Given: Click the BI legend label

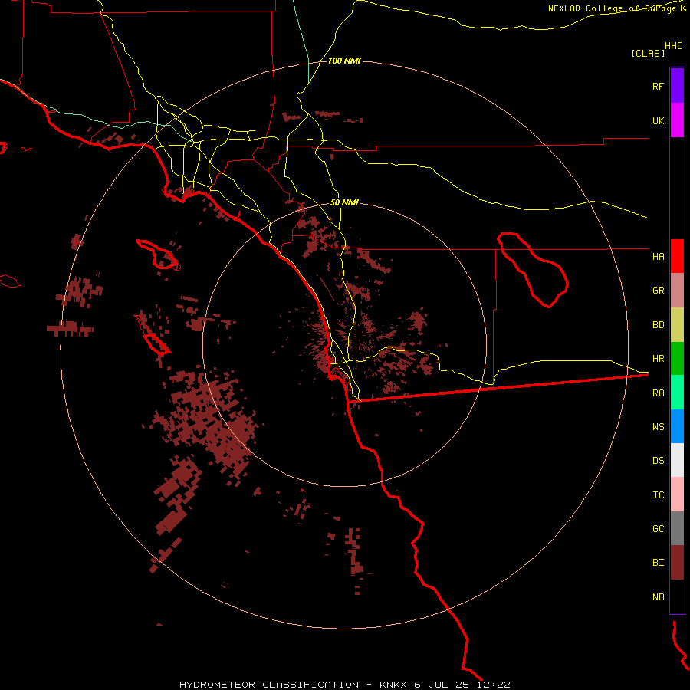Looking at the screenshot, I should point(658,563).
